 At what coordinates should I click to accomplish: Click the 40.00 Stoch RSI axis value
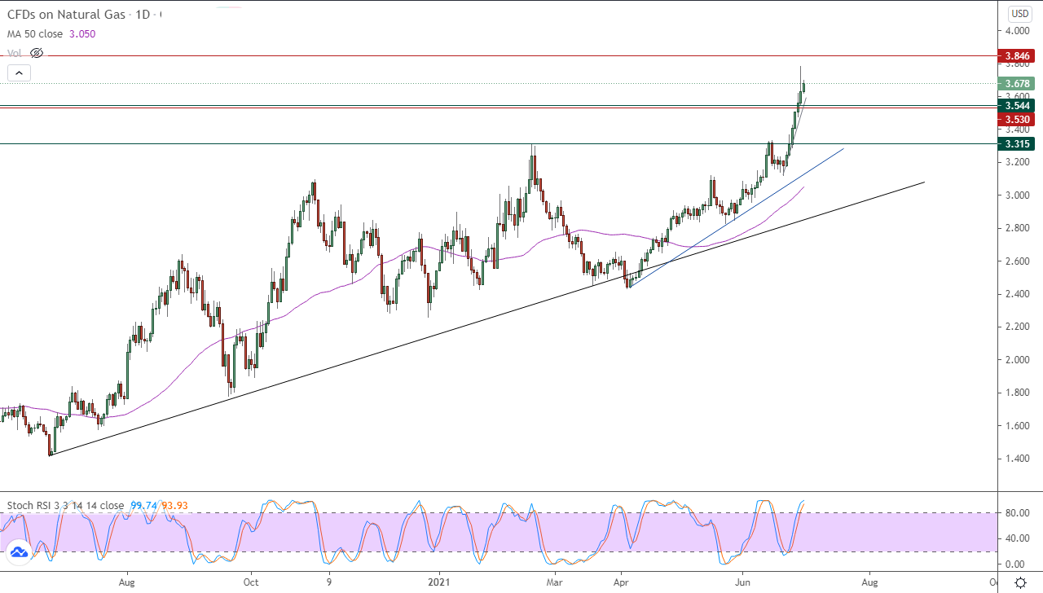tap(1018, 538)
